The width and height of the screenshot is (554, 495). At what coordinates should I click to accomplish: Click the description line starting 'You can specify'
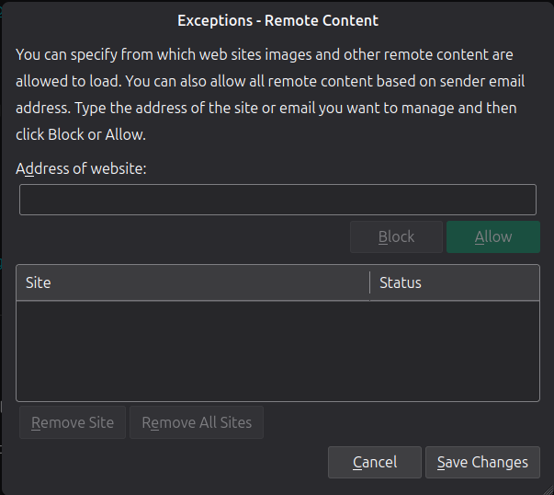click(x=264, y=56)
